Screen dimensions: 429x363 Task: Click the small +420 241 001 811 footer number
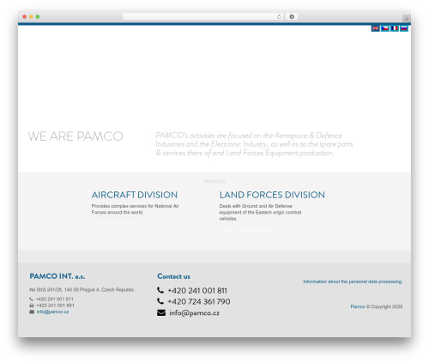tap(55, 299)
